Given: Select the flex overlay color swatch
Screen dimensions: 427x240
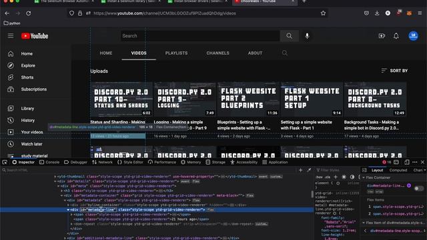Looking at the screenshot, I should point(409,185).
